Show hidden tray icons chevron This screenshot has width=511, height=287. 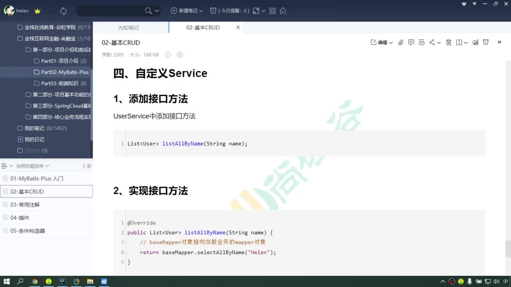[x=443, y=281]
